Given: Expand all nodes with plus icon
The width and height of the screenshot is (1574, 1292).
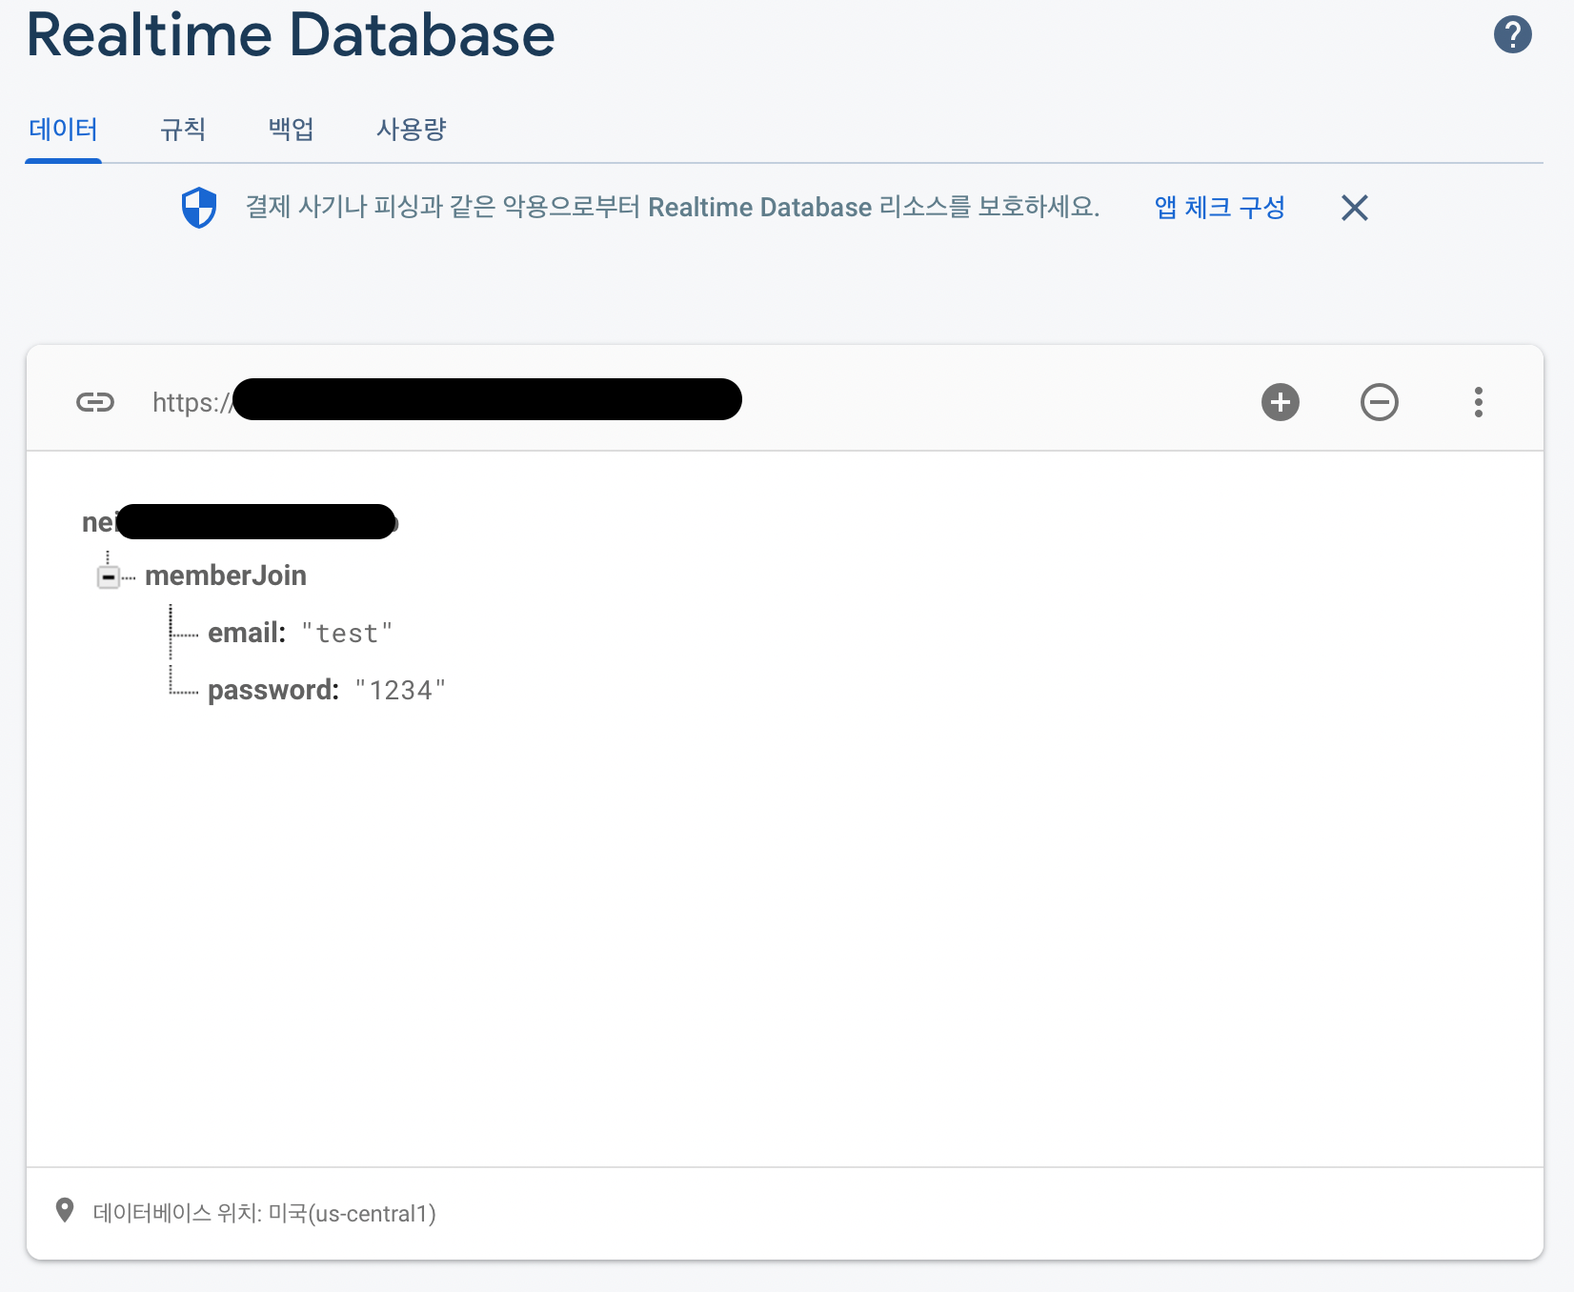Looking at the screenshot, I should click(1280, 402).
